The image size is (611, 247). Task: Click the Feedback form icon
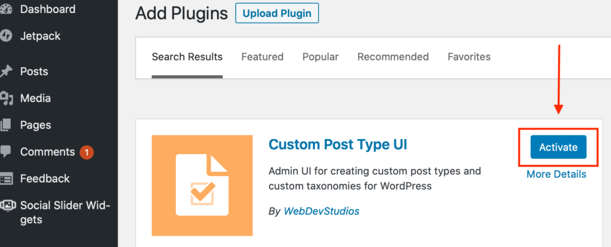tap(5, 179)
